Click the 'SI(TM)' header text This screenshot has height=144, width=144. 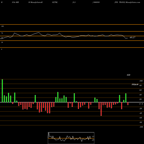55,2
